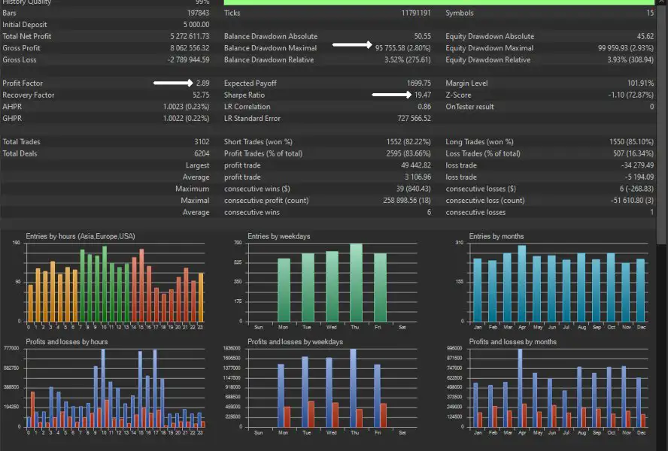Click the Z-Score value

(631, 95)
